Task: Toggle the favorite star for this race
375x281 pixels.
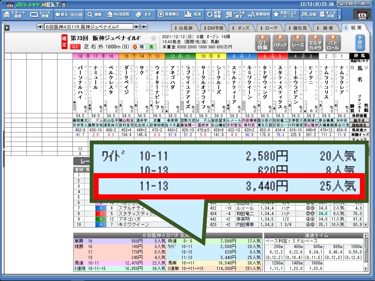Action: click(153, 38)
